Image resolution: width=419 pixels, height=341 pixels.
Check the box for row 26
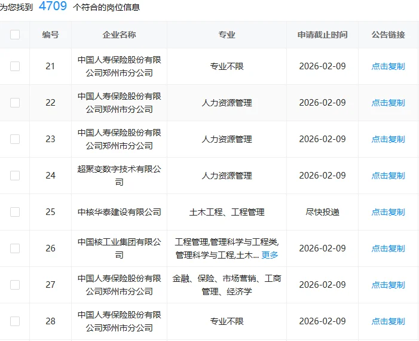click(15, 248)
